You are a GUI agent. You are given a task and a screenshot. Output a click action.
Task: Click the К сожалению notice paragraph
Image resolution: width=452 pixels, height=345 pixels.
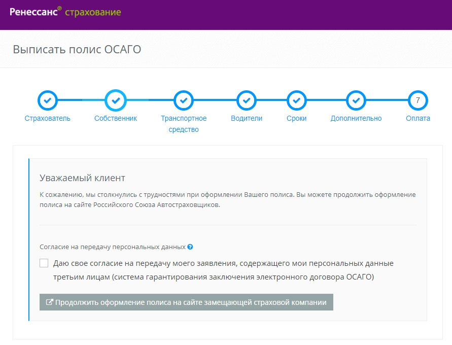pyautogui.click(x=228, y=200)
